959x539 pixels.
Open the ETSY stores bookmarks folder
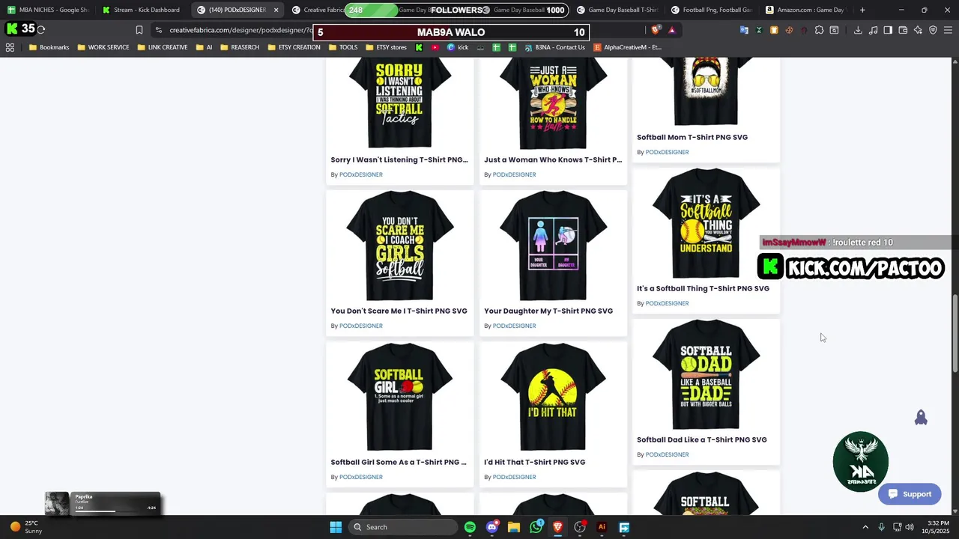tap(386, 47)
